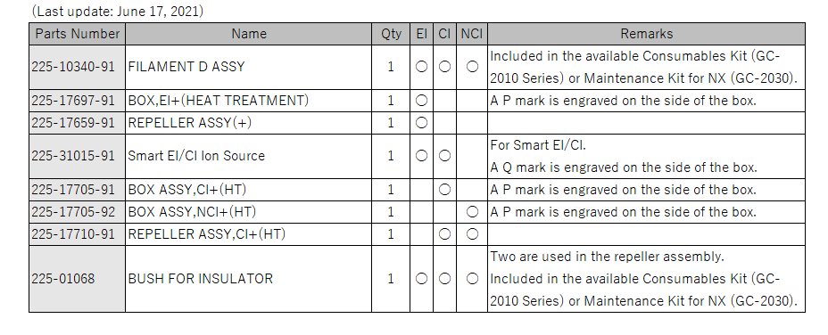Click the NCI circle for FILAMENT D ASSY
Viewport: 828px width, 335px height.
[472, 67]
